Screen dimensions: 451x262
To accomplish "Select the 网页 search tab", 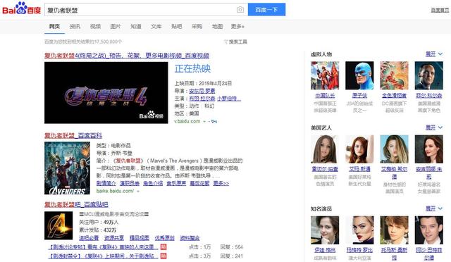I will [x=54, y=27].
